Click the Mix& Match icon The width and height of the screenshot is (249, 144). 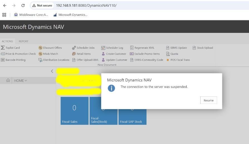point(40,54)
